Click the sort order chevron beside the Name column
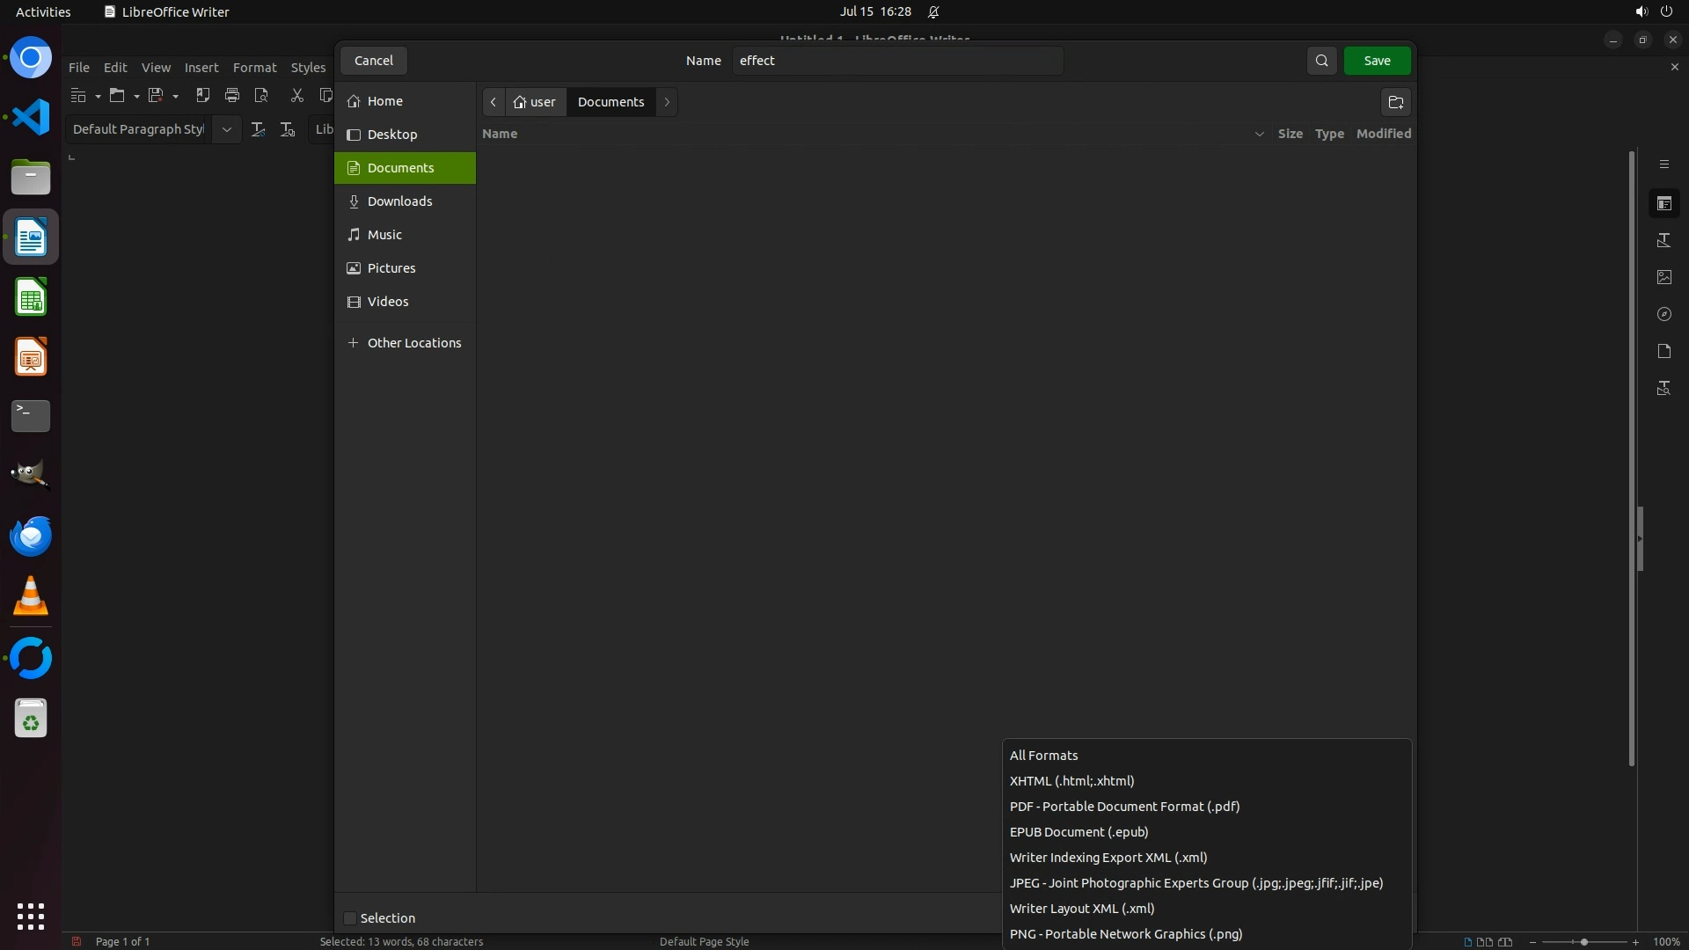Viewport: 1689px width, 950px height. tap(1259, 134)
